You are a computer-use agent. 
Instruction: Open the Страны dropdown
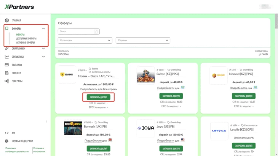pyautogui.click(x=143, y=40)
